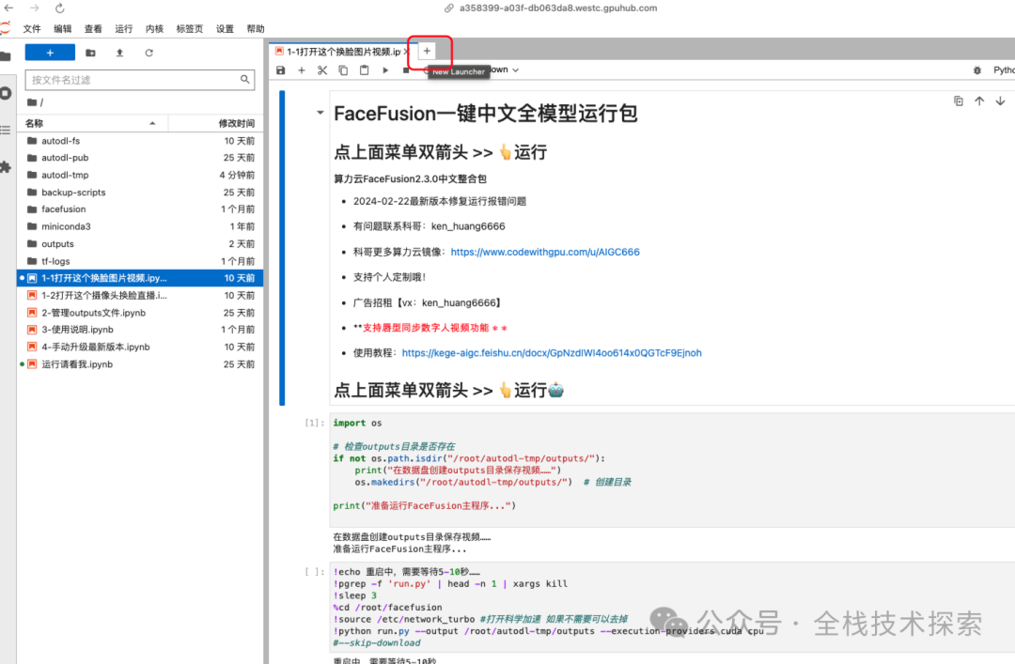Select the autodl-tmp folder
The image size is (1015, 664).
tap(140, 175)
